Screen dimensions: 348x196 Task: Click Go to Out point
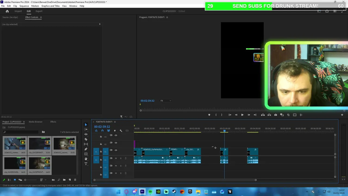tap(255, 115)
